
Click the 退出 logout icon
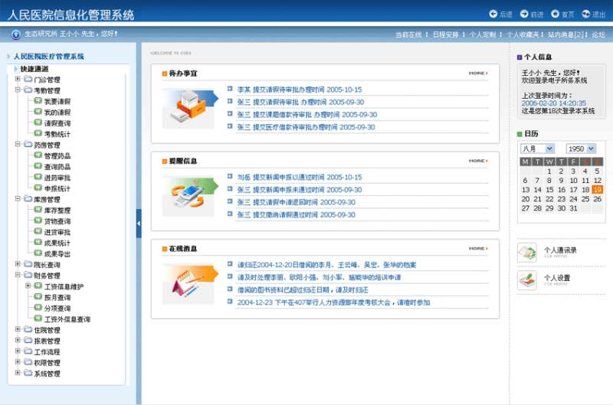[586, 15]
